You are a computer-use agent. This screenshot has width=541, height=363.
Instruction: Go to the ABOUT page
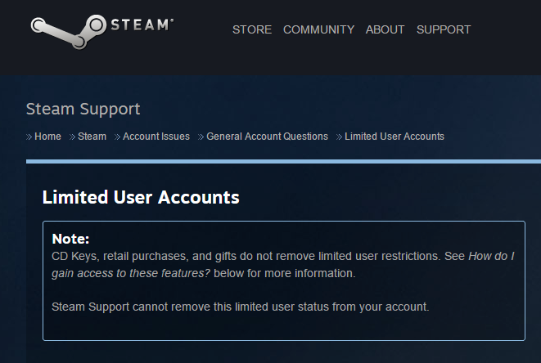click(x=385, y=29)
